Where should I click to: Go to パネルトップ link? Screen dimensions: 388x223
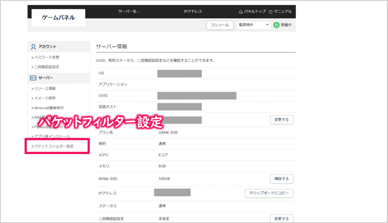(x=254, y=12)
